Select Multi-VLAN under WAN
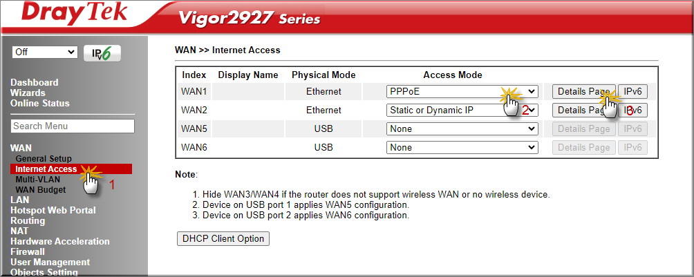This screenshot has width=694, height=277. pos(37,180)
